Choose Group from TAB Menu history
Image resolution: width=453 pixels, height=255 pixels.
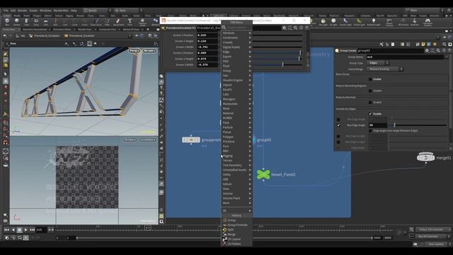coord(236,220)
